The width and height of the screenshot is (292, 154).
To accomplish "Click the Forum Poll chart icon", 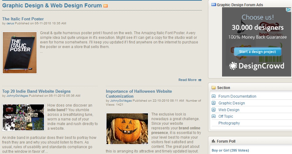I will [214, 141].
